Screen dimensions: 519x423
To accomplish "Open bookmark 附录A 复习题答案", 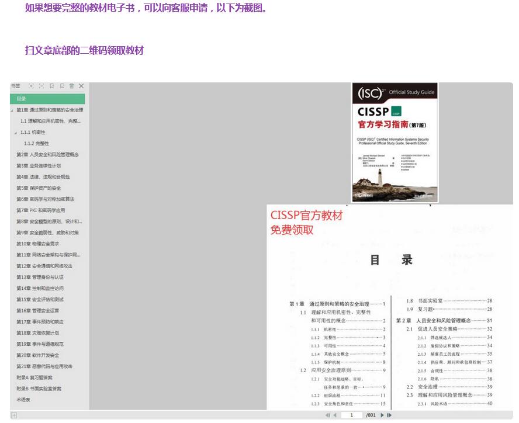I will pos(34,377).
